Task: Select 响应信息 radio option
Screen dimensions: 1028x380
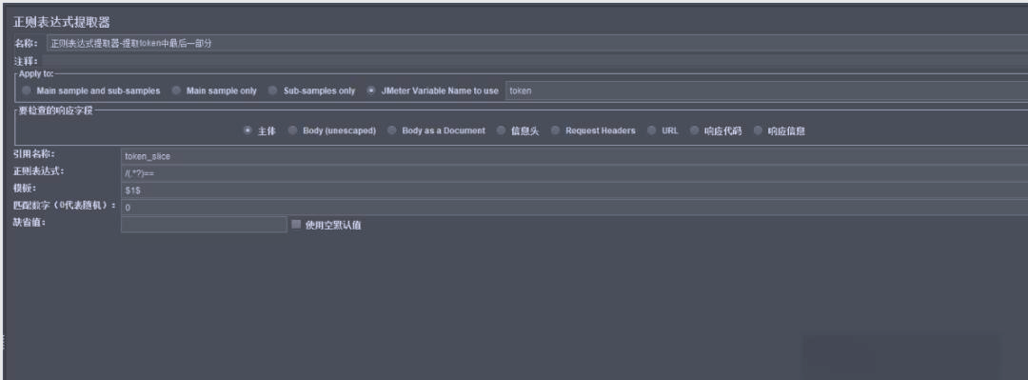Action: [758, 130]
